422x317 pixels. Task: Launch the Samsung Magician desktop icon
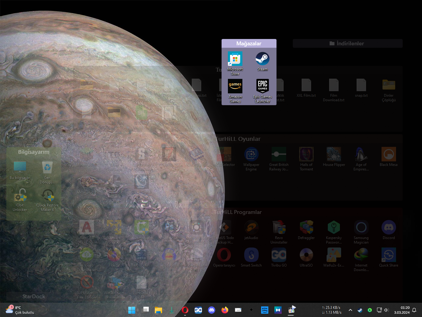361,232
